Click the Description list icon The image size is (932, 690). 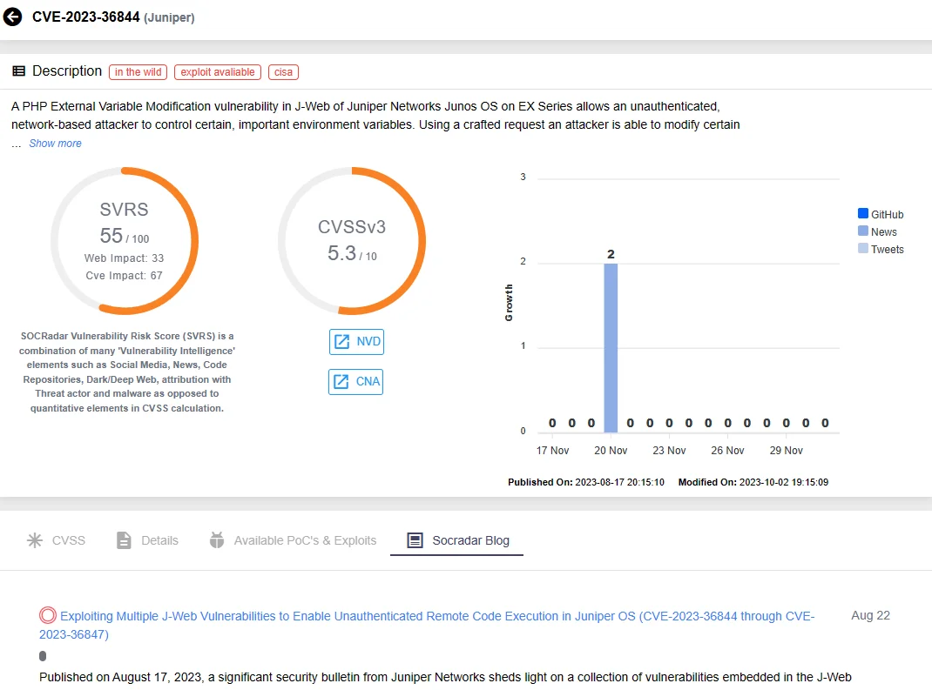coord(19,71)
